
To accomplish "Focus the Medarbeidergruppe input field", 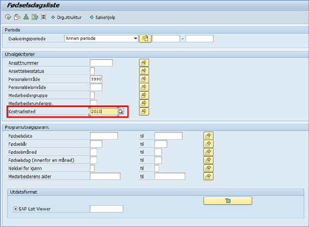I will (92, 95).
